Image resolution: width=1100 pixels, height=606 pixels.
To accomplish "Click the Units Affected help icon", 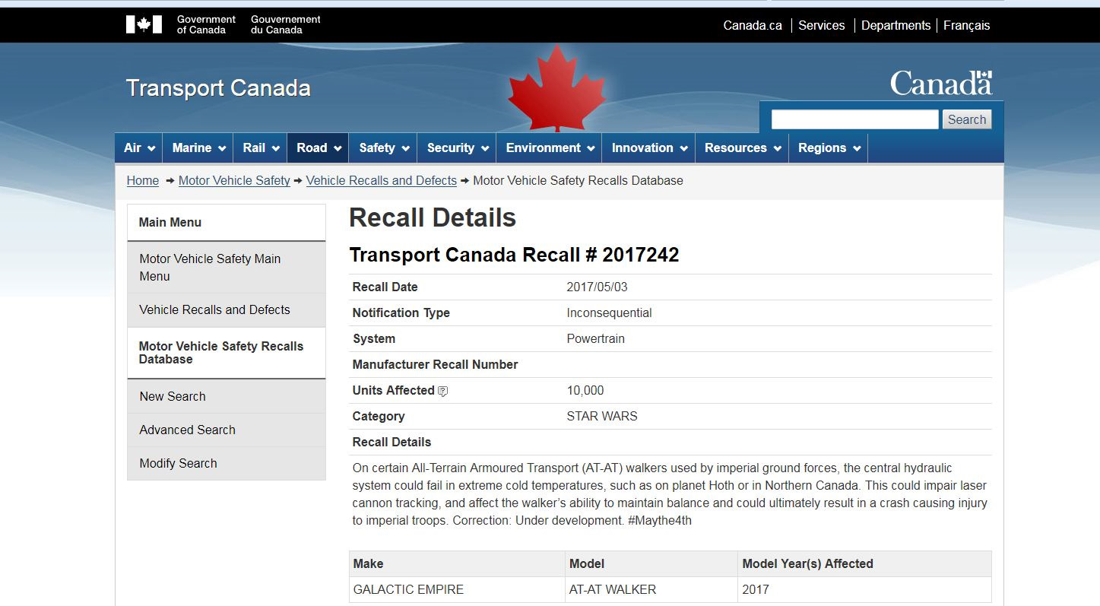I will 442,391.
